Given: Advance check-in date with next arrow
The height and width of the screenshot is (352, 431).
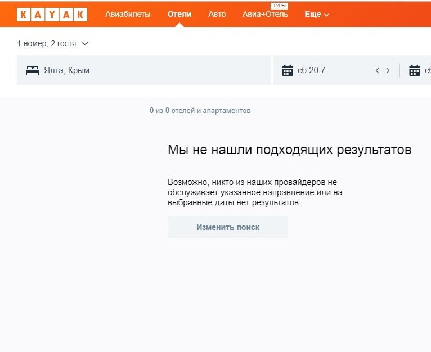Looking at the screenshot, I should pyautogui.click(x=388, y=70).
